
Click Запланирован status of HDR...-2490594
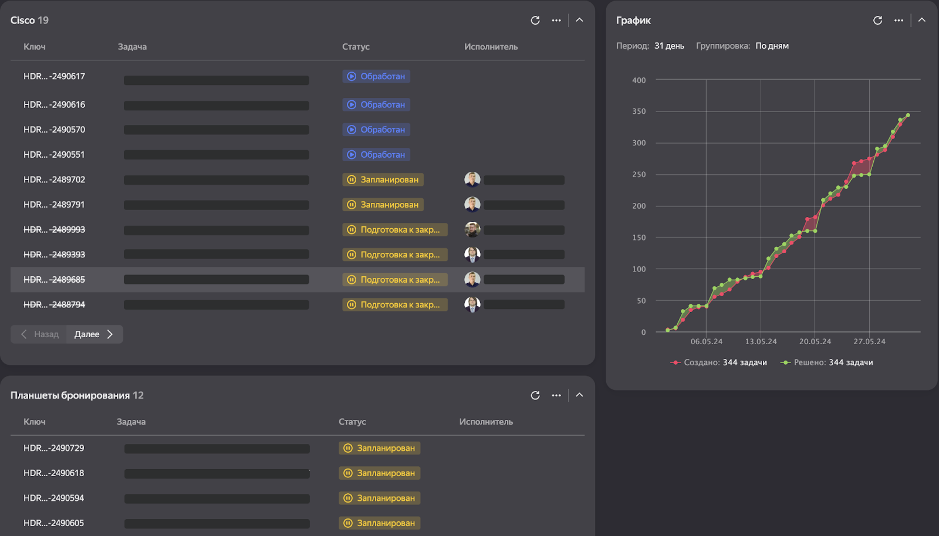379,498
